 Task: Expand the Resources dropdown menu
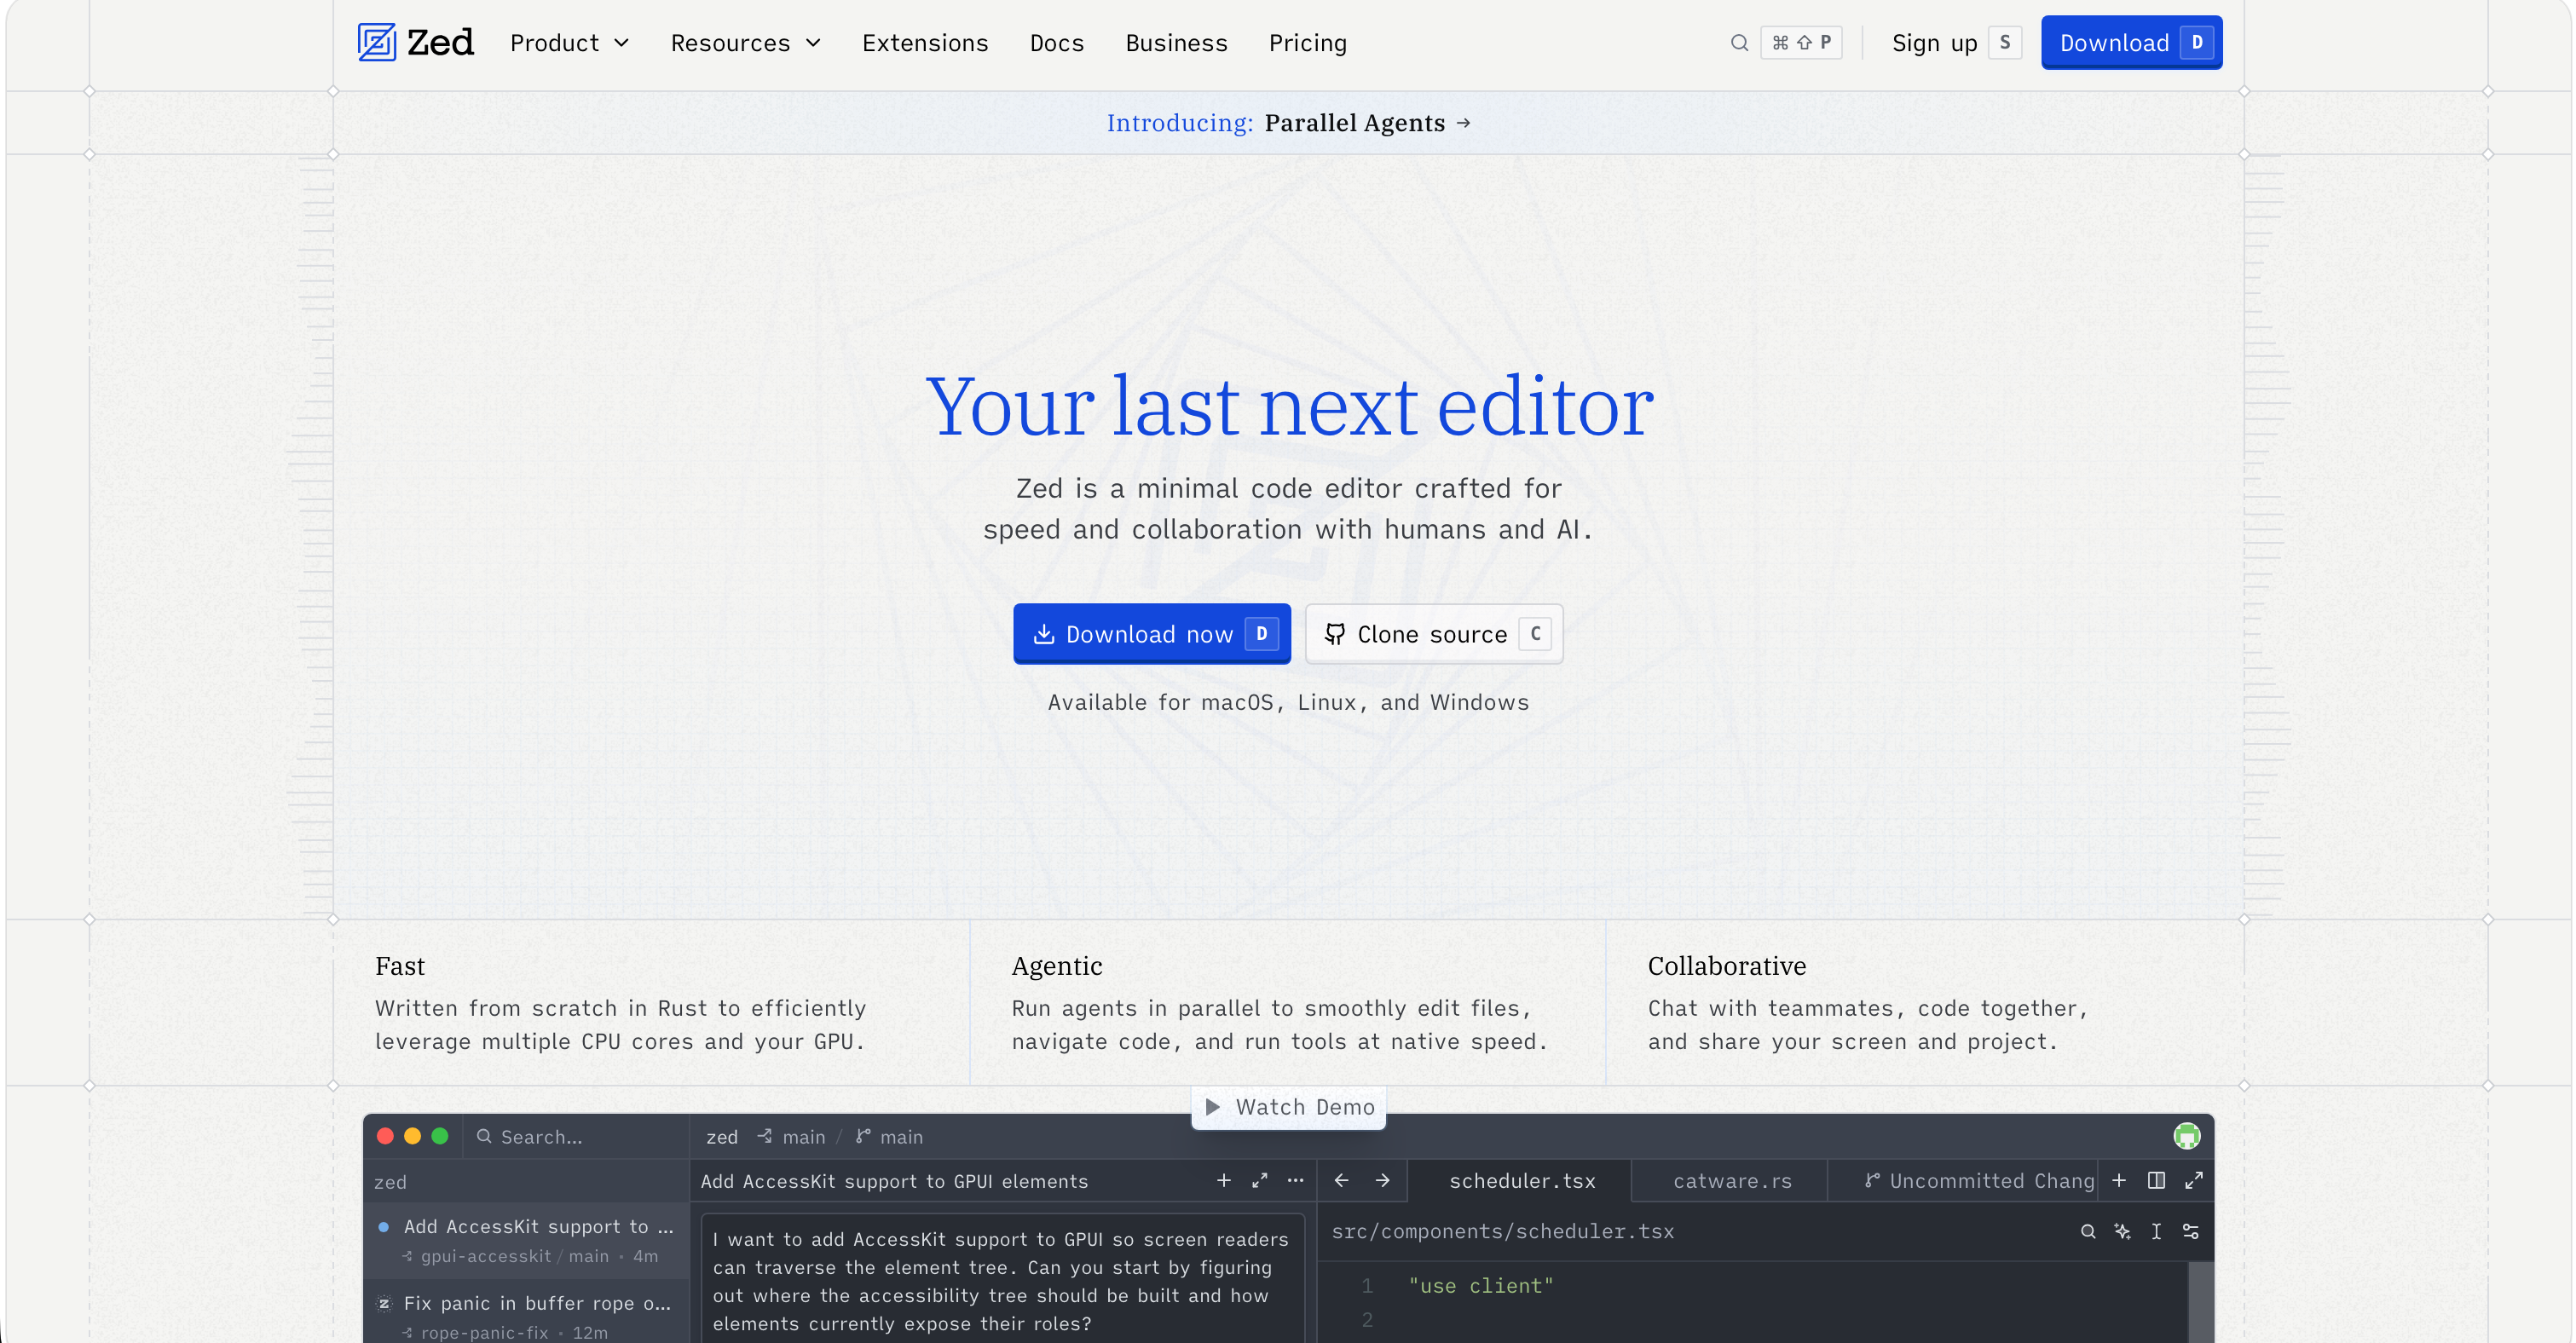[746, 43]
